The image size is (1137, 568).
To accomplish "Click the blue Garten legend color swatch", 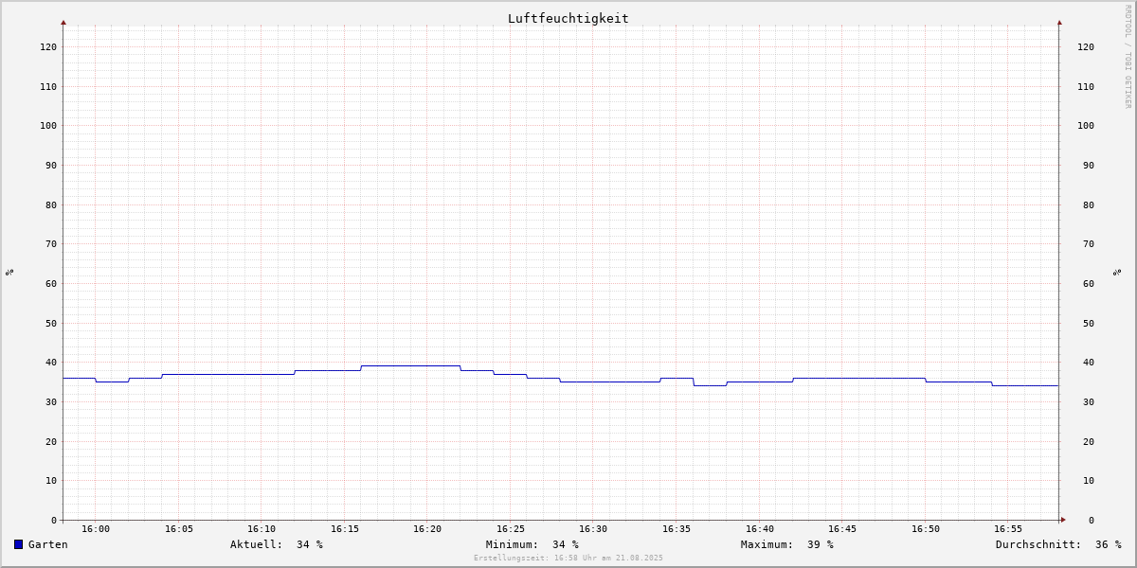I will tap(18, 544).
